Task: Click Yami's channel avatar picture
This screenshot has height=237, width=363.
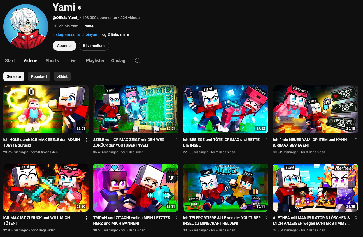Action: pos(26,27)
